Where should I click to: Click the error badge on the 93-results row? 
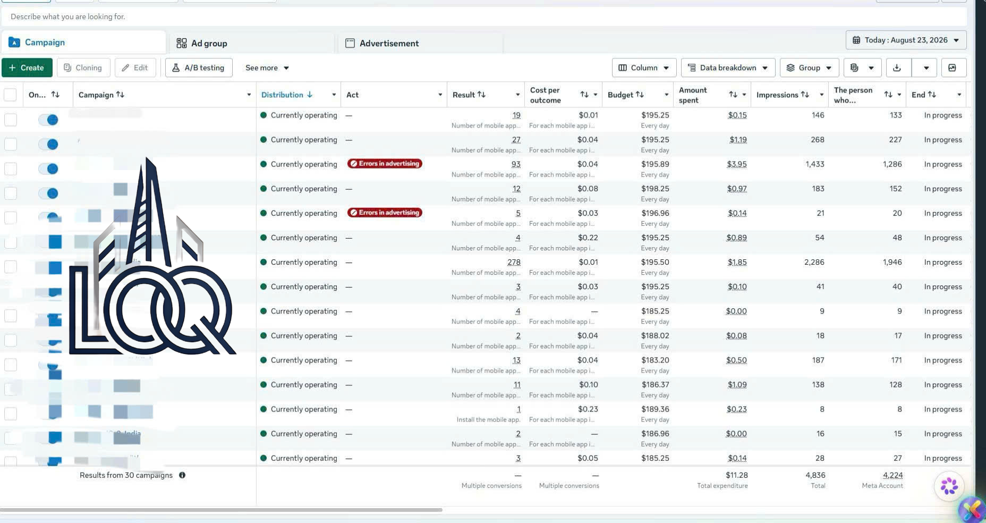(385, 164)
